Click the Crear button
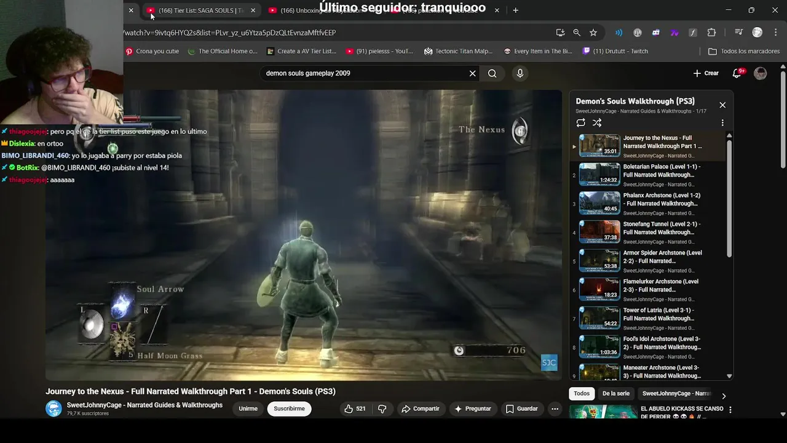 [x=706, y=73]
